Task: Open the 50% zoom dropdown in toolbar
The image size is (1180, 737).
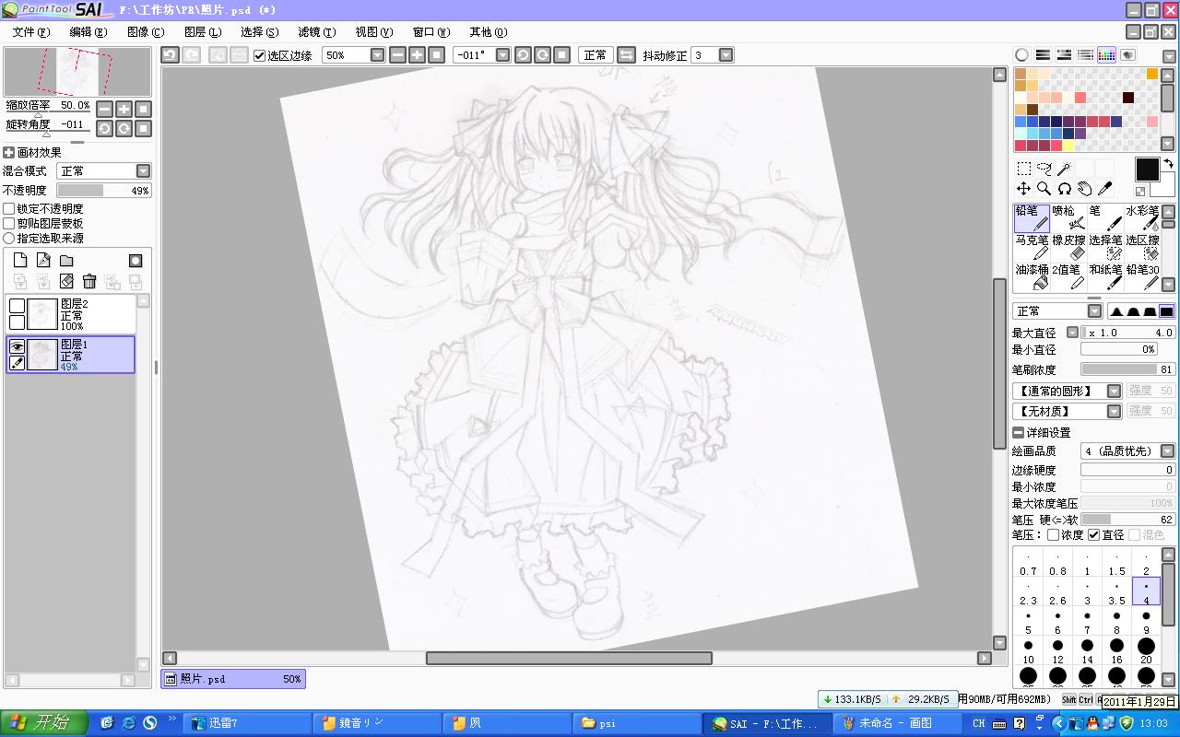Action: tap(377, 55)
